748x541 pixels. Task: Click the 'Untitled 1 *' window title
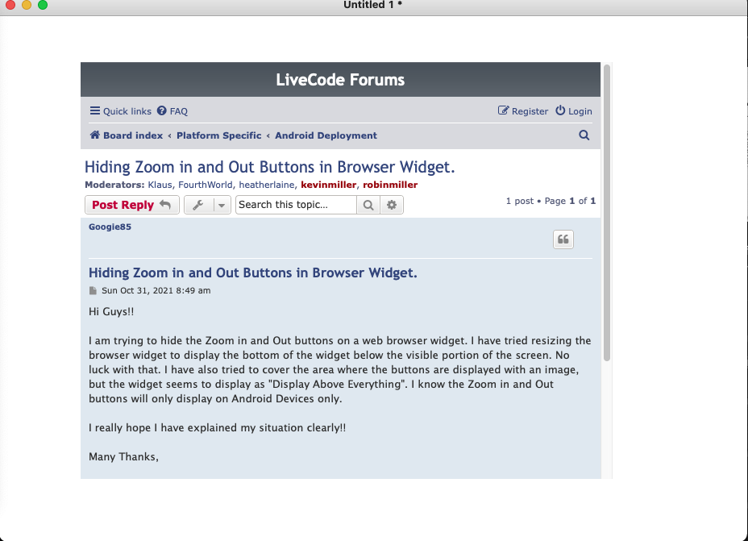pos(373,5)
